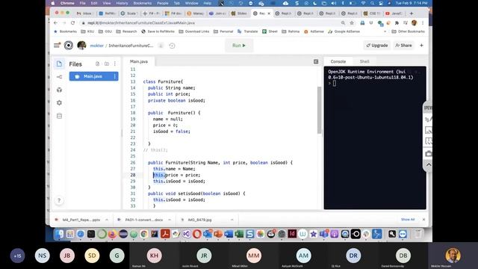Open the Files panel three-dot menu
478x269 pixels.
(x=115, y=64)
